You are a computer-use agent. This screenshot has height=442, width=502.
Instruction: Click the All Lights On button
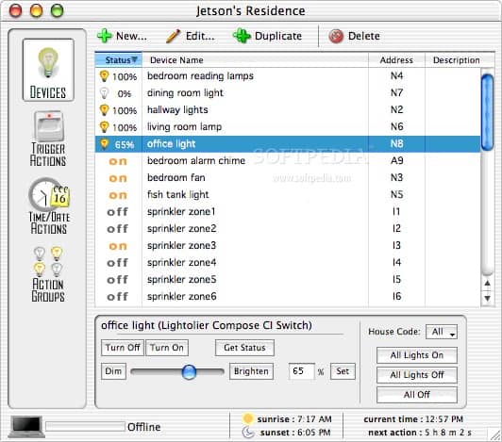pyautogui.click(x=417, y=355)
